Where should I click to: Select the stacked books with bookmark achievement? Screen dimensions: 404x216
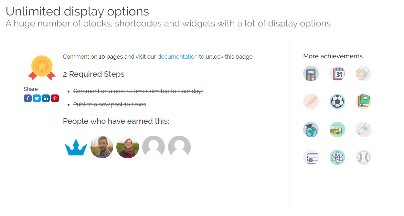(311, 157)
